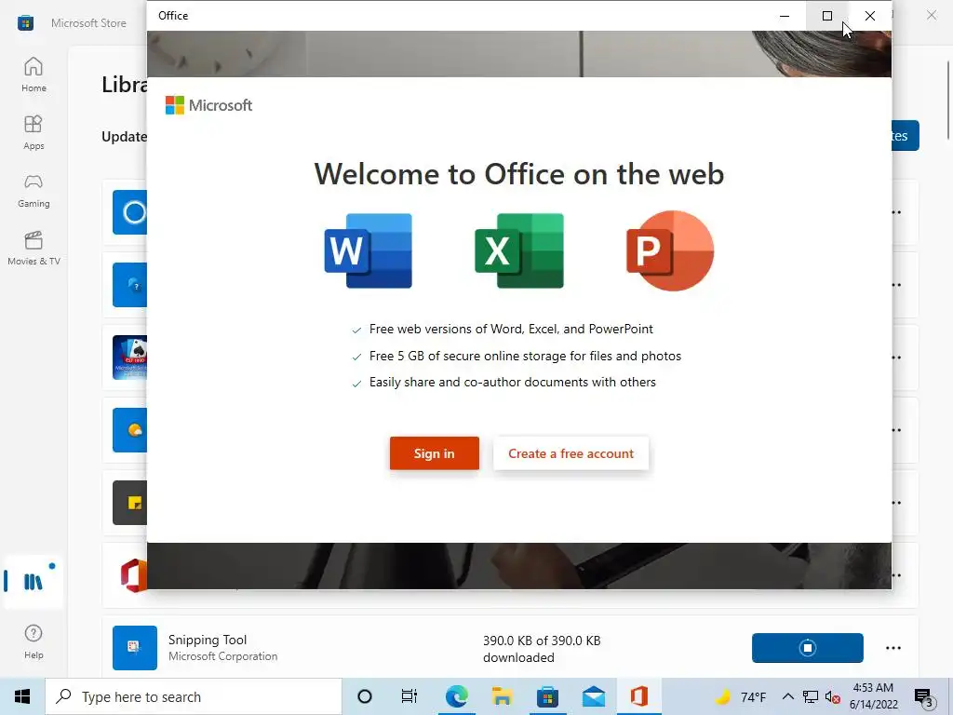Open Movies & TV in Microsoft Store
This screenshot has height=715, width=953.
34,248
